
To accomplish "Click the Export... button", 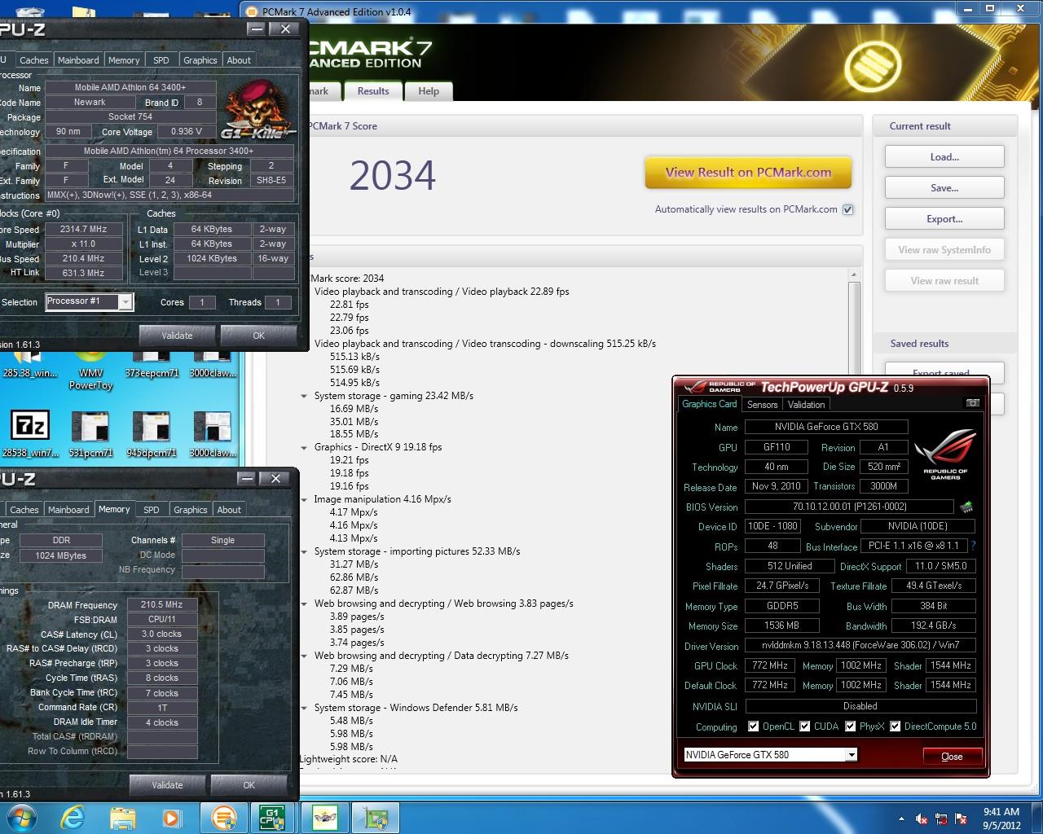I will 944,219.
